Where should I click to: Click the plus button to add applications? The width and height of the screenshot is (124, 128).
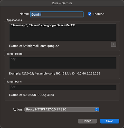(114, 44)
